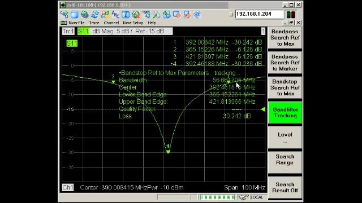The width and height of the screenshot is (362, 203).
Task: Open the Nwa-Setup menu
Action: tap(133, 23)
